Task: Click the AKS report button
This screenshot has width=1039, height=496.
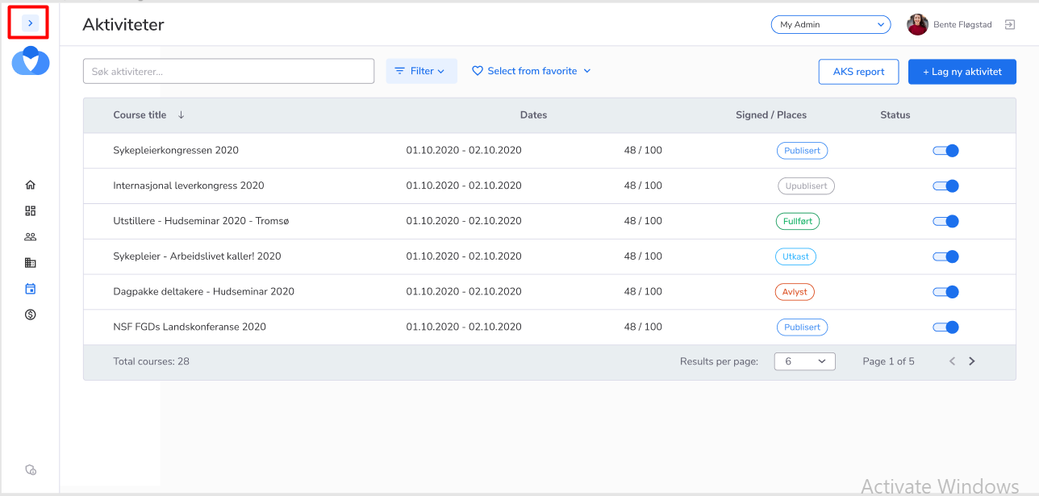Action: click(x=858, y=72)
